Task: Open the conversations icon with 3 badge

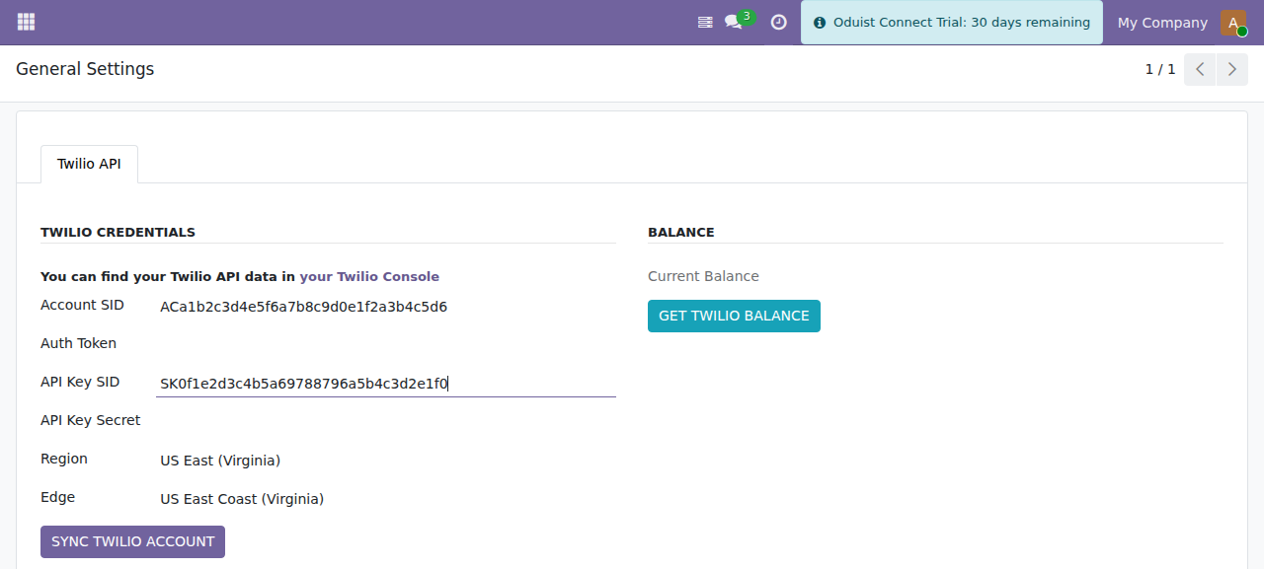Action: click(x=739, y=21)
